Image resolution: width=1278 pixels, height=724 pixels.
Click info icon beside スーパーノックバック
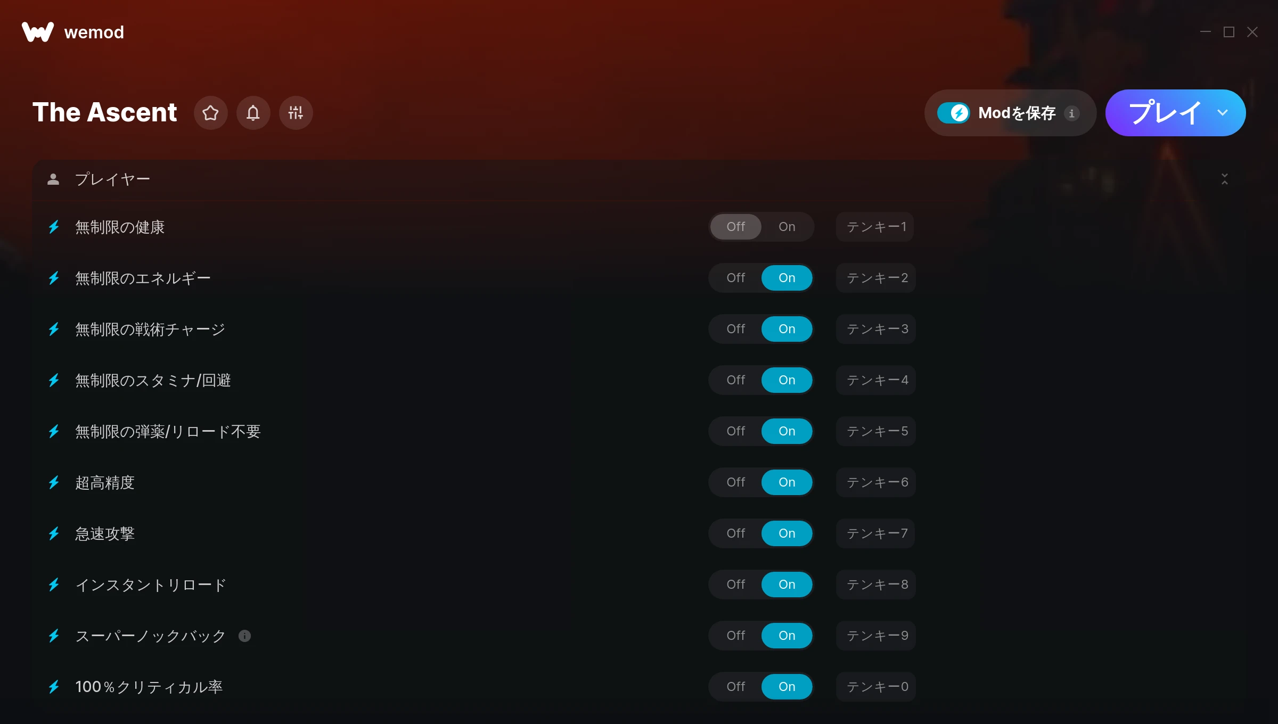244,636
